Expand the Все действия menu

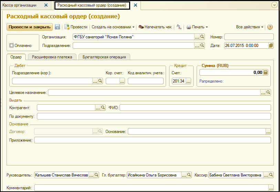[x=250, y=27]
